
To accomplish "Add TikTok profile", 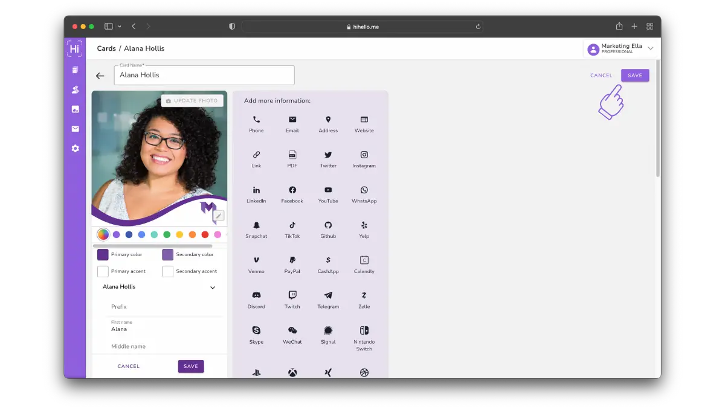I will pos(292,230).
